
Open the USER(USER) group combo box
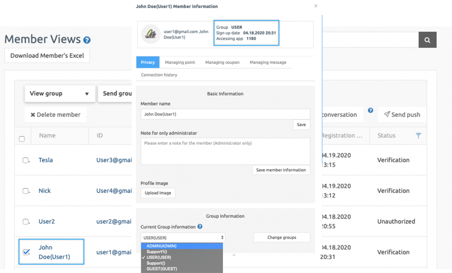[182, 237]
